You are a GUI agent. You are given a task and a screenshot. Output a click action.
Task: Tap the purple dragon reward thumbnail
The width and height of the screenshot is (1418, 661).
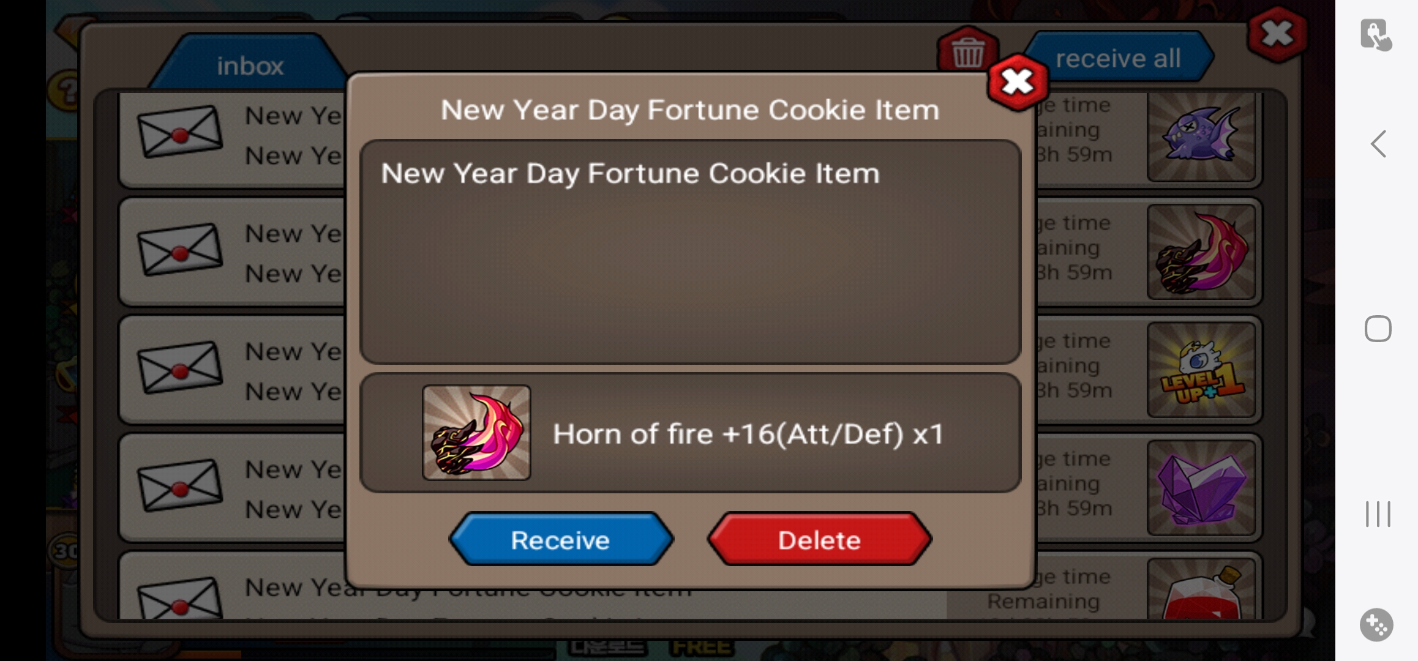[x=1201, y=136]
